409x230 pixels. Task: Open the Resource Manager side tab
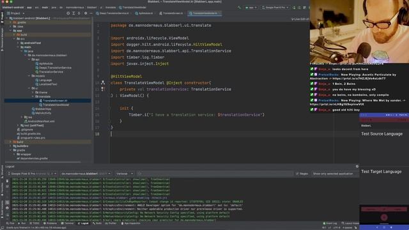click(2, 39)
